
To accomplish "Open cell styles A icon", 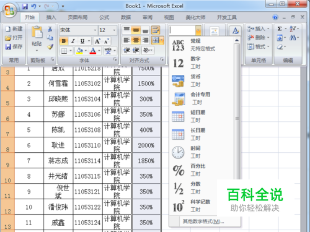I will (235, 31).
